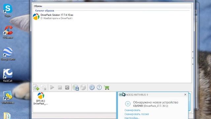Click Add Image toolbar icon
Screen dimensions: 211x119
click(36, 87)
